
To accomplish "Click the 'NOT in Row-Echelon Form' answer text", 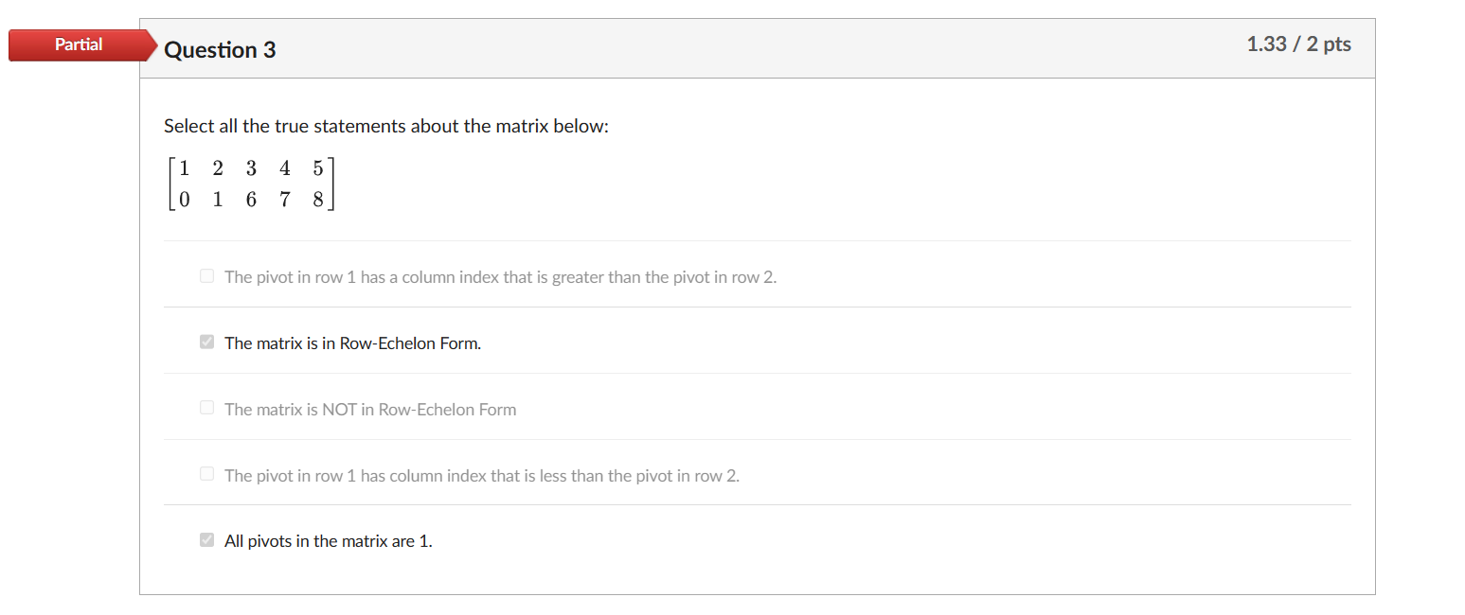I will click(369, 409).
